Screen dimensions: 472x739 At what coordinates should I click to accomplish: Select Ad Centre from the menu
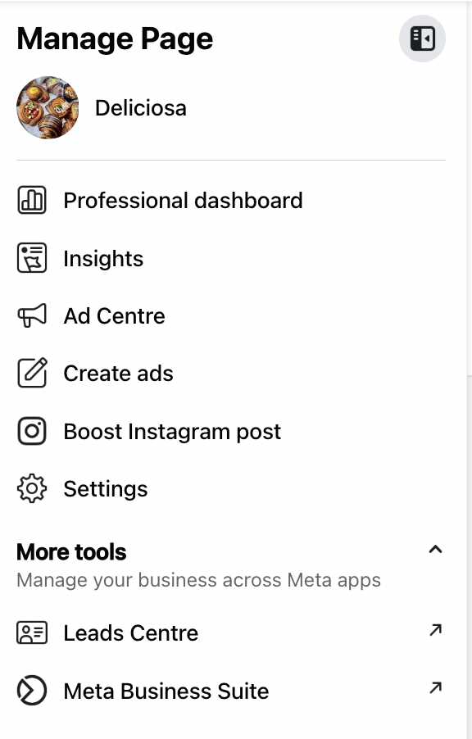pos(114,315)
